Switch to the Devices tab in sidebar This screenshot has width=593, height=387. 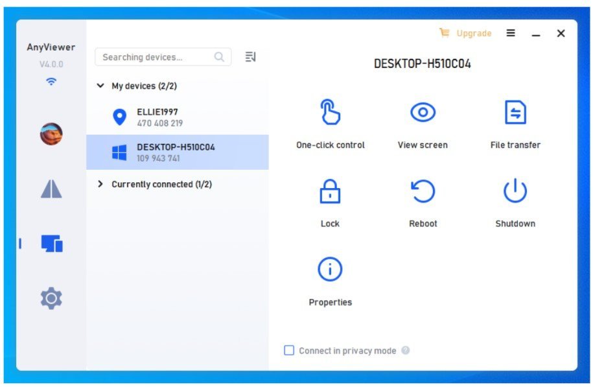pos(51,244)
